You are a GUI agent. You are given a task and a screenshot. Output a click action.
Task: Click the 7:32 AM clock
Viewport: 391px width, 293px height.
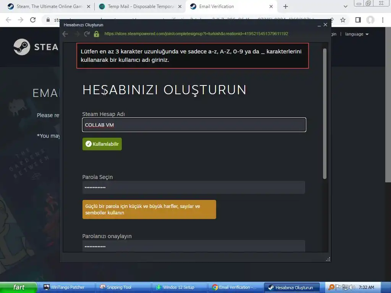(366, 287)
